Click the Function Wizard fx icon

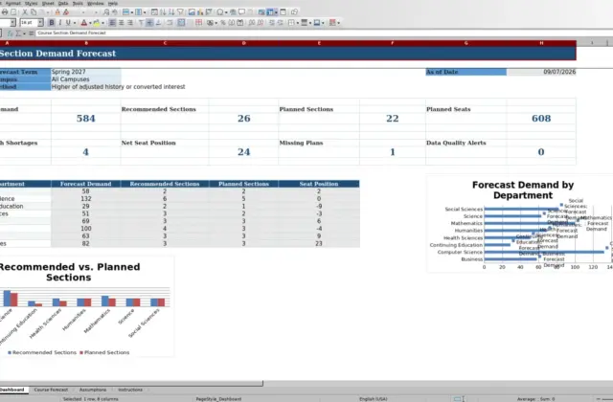click(x=11, y=33)
